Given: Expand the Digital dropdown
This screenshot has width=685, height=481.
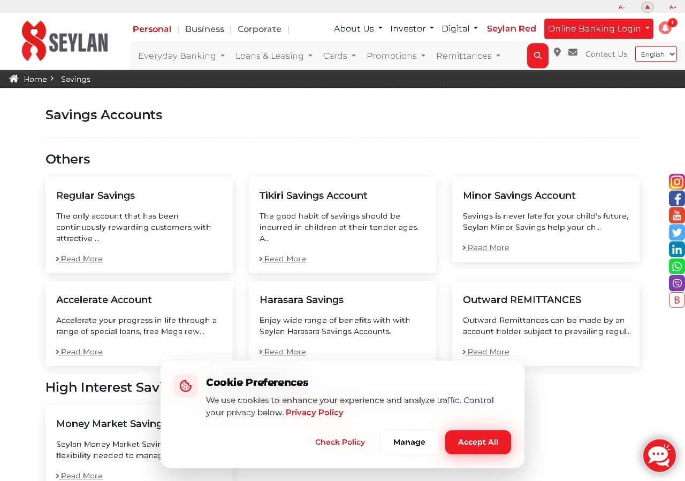Looking at the screenshot, I should [x=460, y=28].
